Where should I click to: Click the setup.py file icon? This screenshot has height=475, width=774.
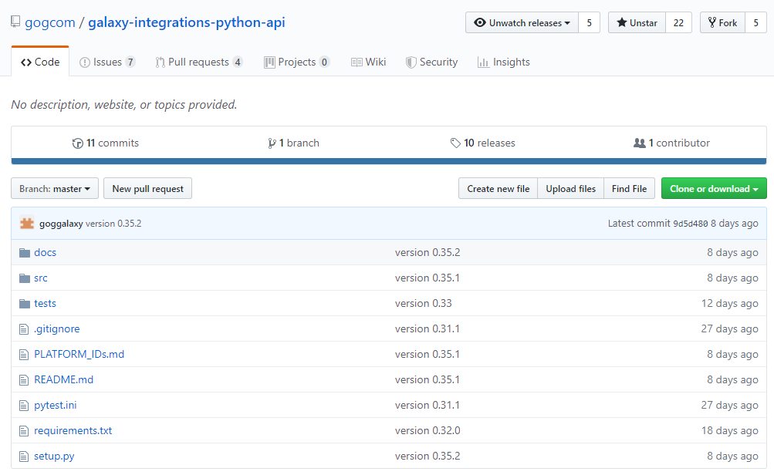(x=24, y=456)
